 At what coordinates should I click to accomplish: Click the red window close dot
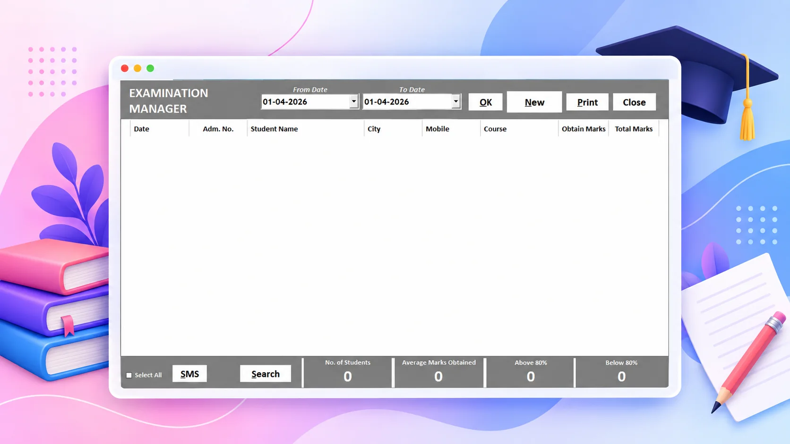[125, 68]
